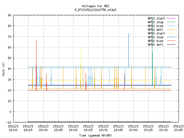Click the 'Time (yymmdd HH:MM)' x-axis label
Viewport: 184px width, 138px height.
(95, 135)
